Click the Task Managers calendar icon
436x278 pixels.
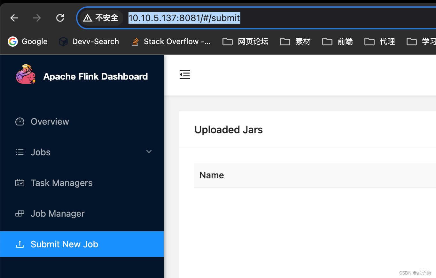tap(19, 182)
